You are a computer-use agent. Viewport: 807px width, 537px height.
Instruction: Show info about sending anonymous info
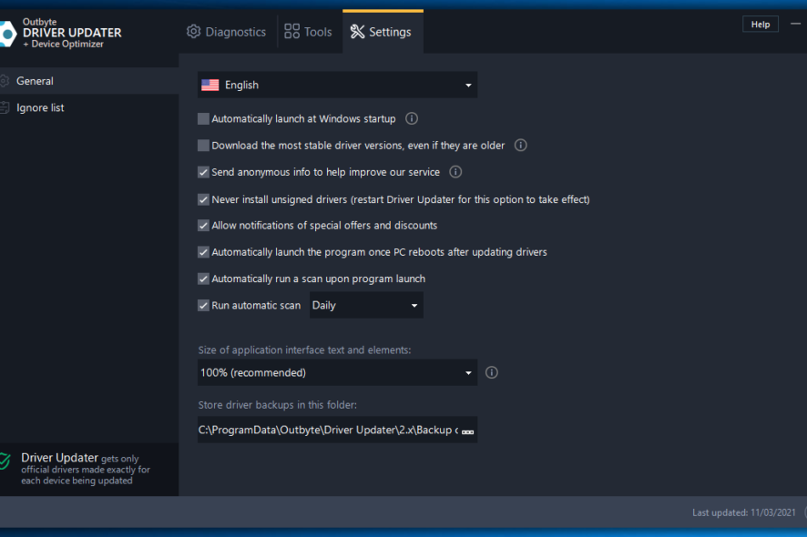click(455, 172)
